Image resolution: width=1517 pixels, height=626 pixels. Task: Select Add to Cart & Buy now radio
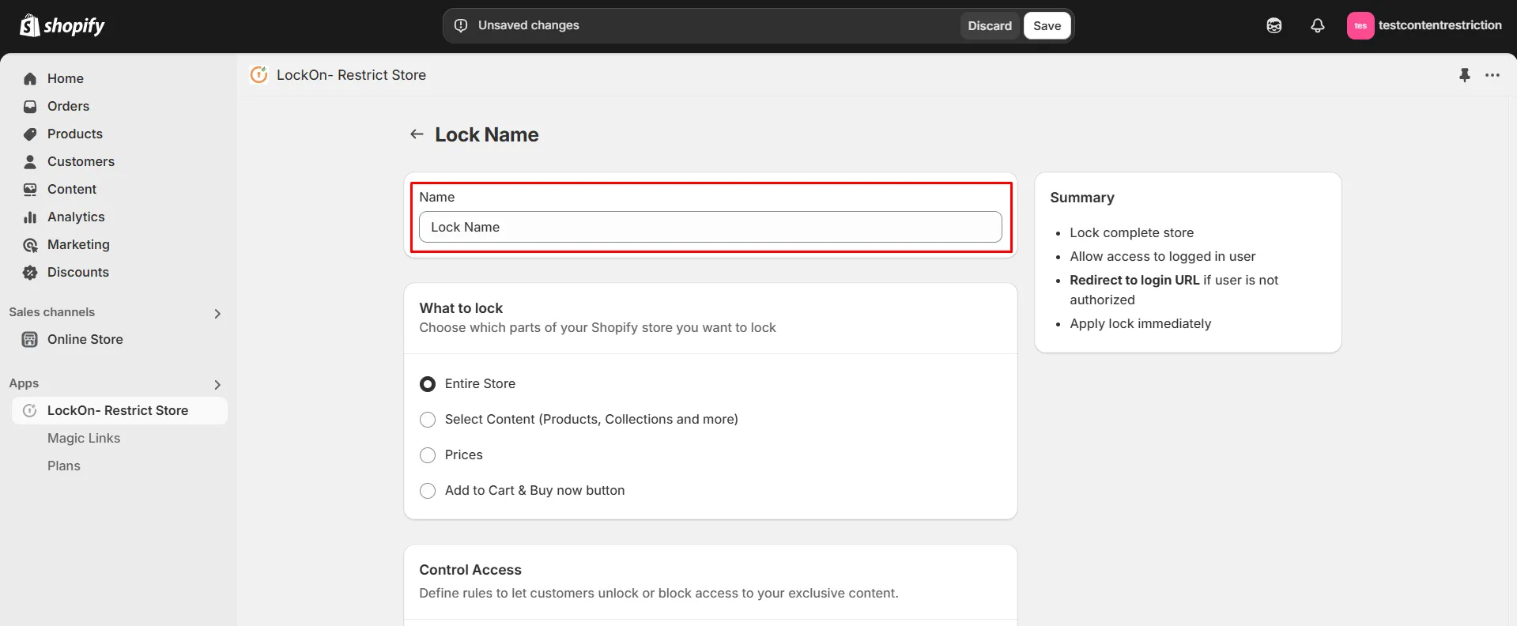[x=428, y=491]
